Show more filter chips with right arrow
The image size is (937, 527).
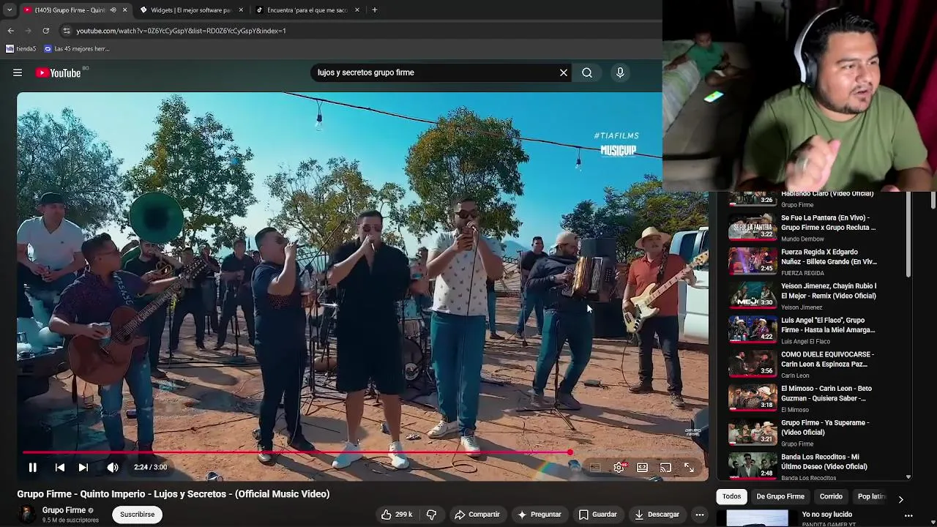tap(900, 499)
